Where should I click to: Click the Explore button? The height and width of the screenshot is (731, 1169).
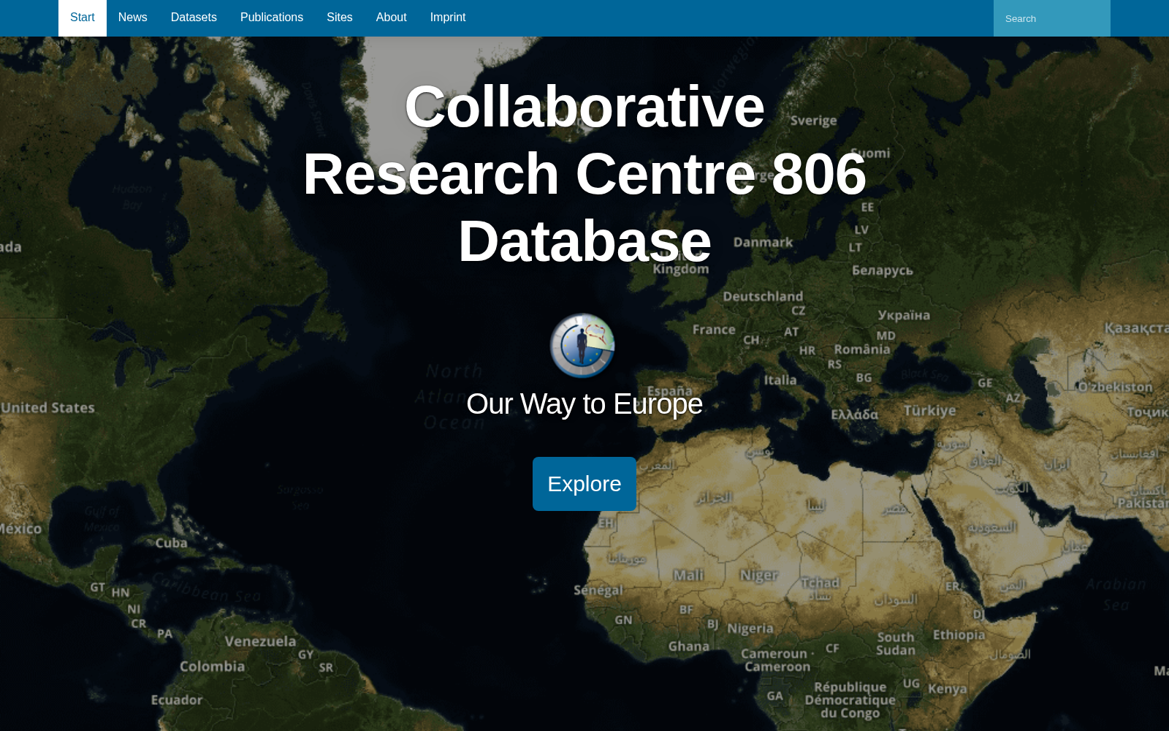point(584,484)
